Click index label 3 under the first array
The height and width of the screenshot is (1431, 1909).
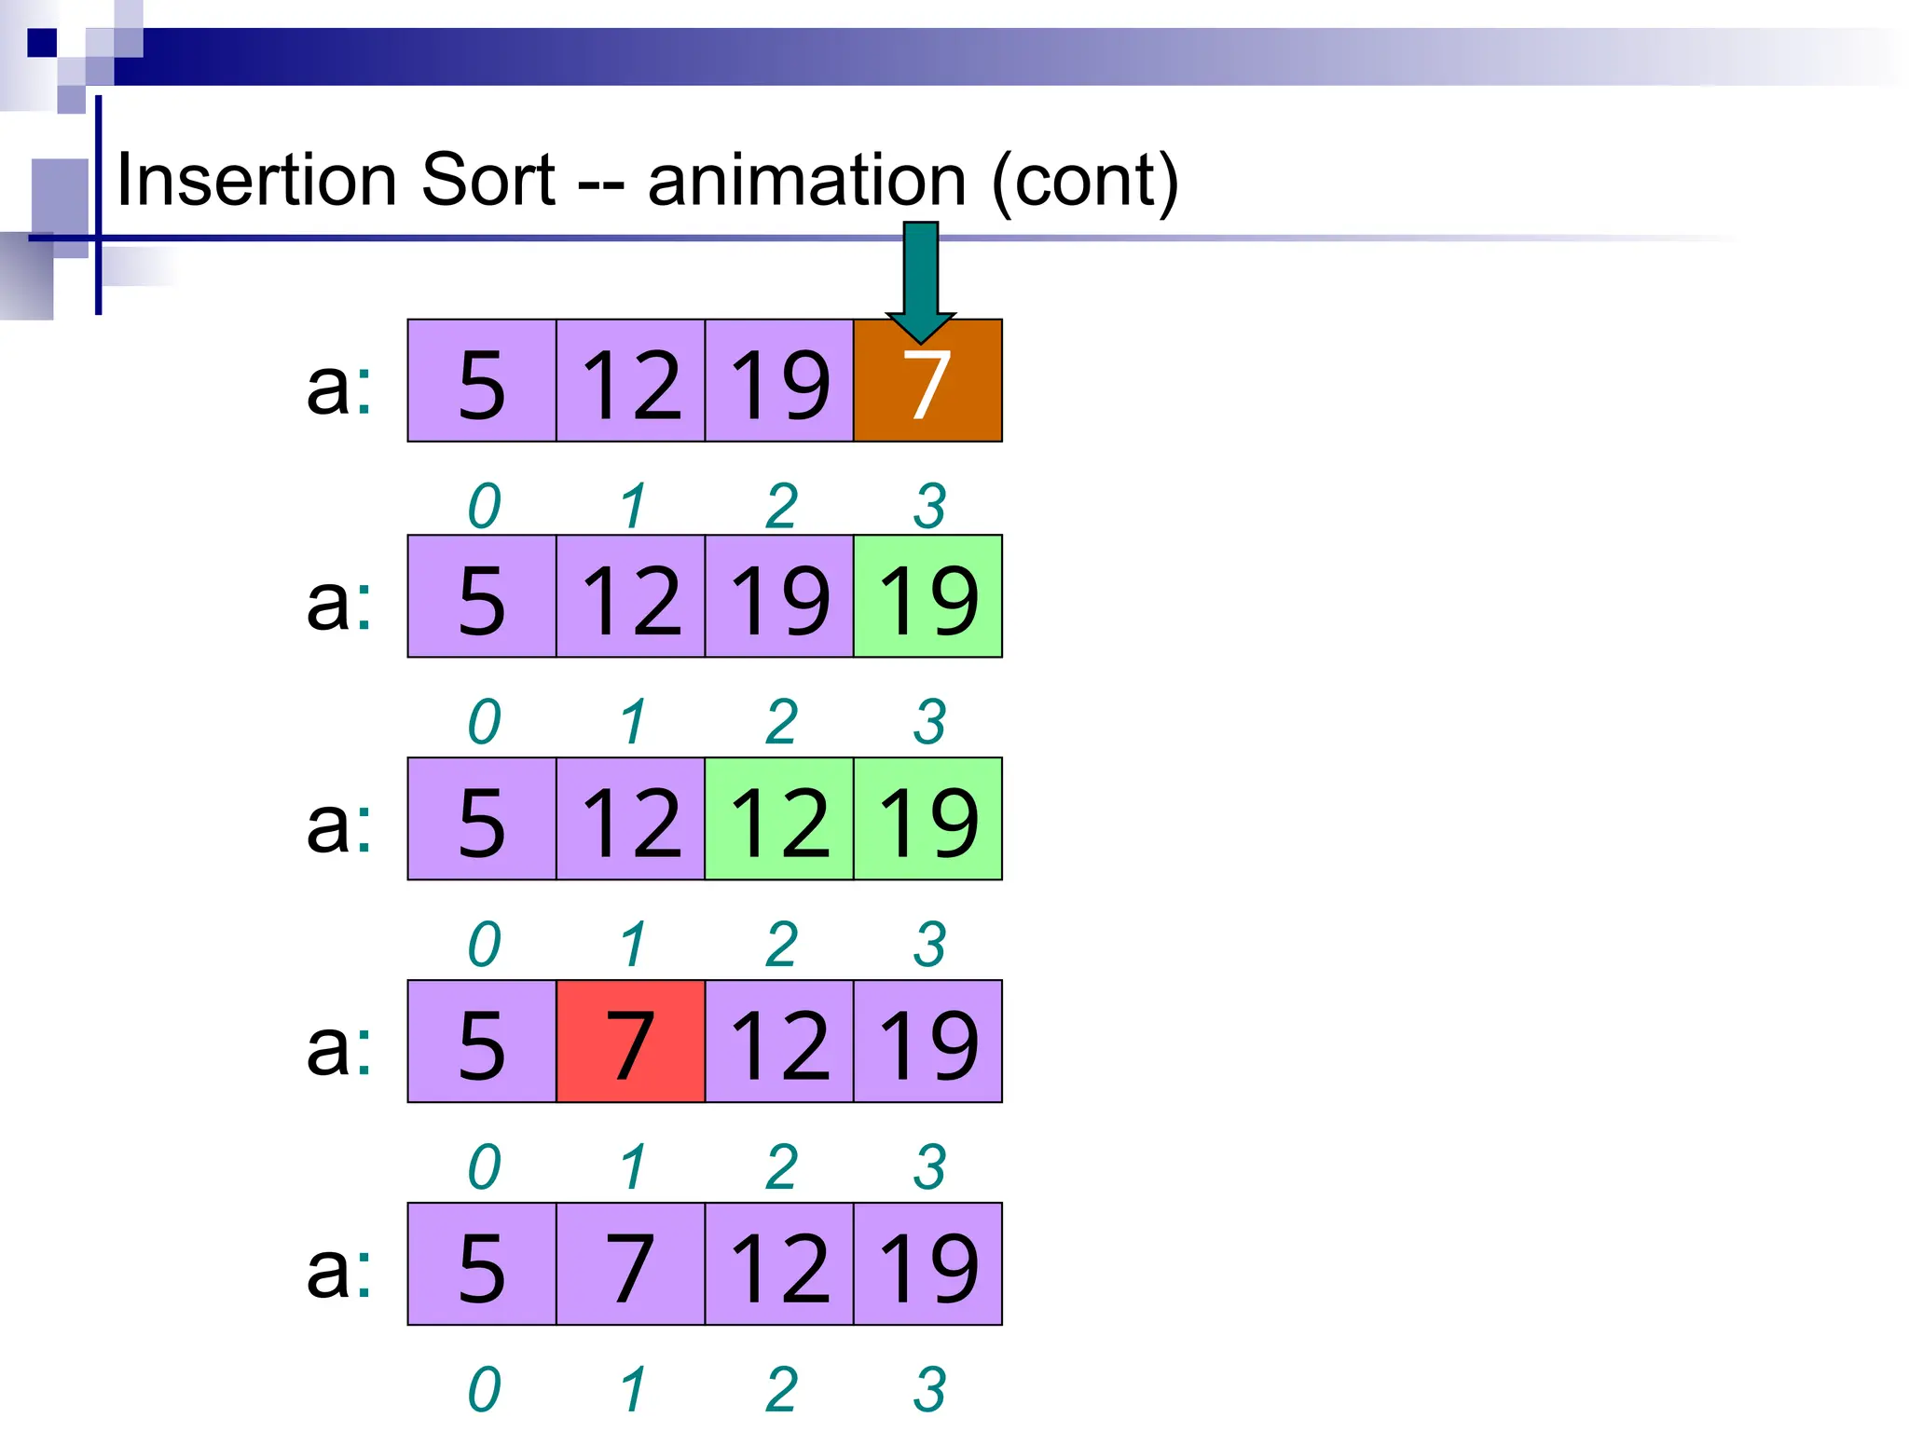coord(929,507)
